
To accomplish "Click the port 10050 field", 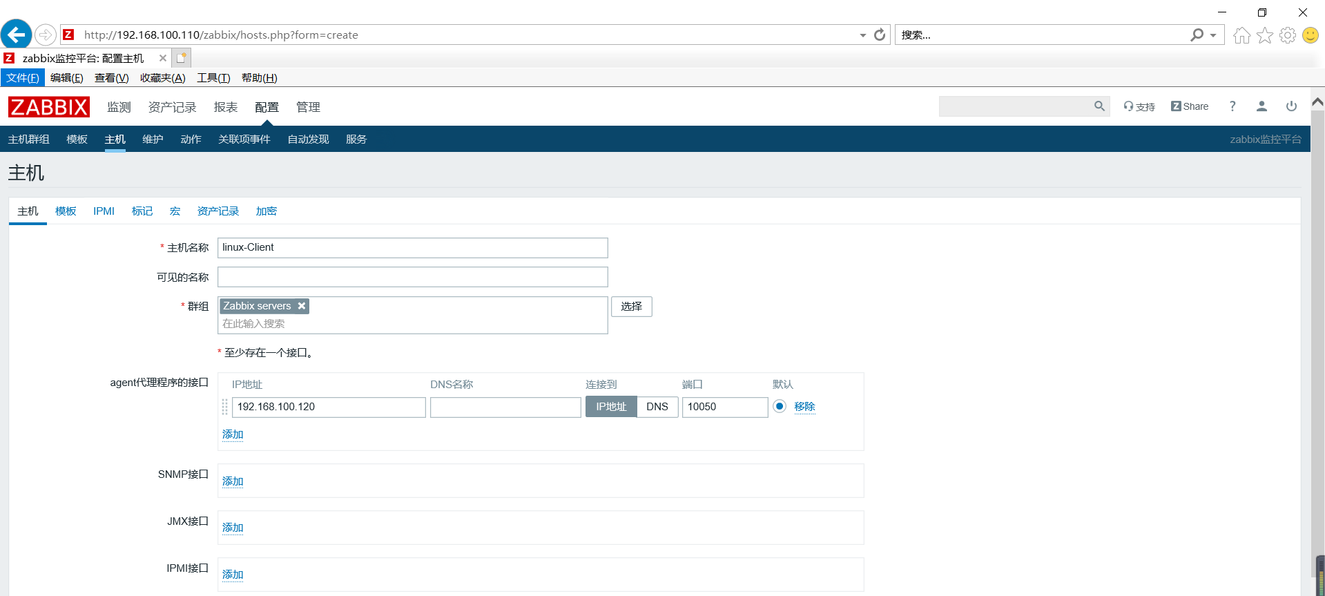I will click(725, 407).
